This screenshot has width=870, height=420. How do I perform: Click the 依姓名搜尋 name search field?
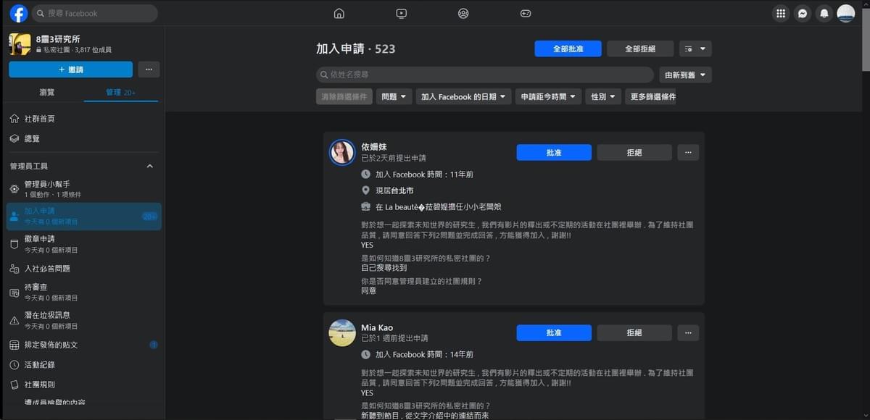point(485,75)
